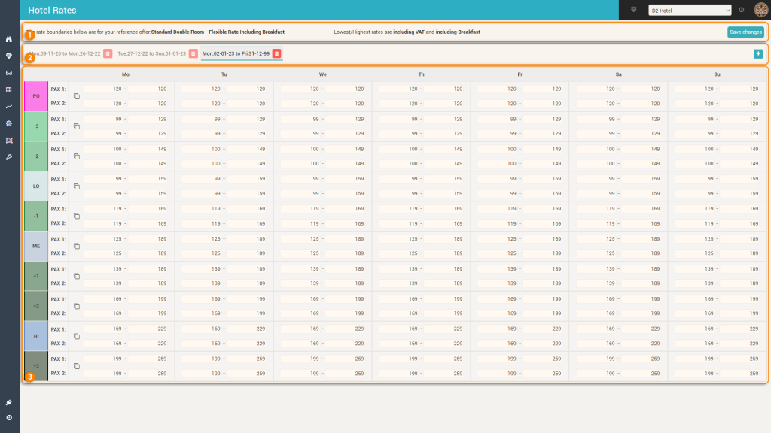Select period tab Tue,27-12-22 to Sun,01-01-23
The height and width of the screenshot is (433, 771).
click(x=151, y=53)
